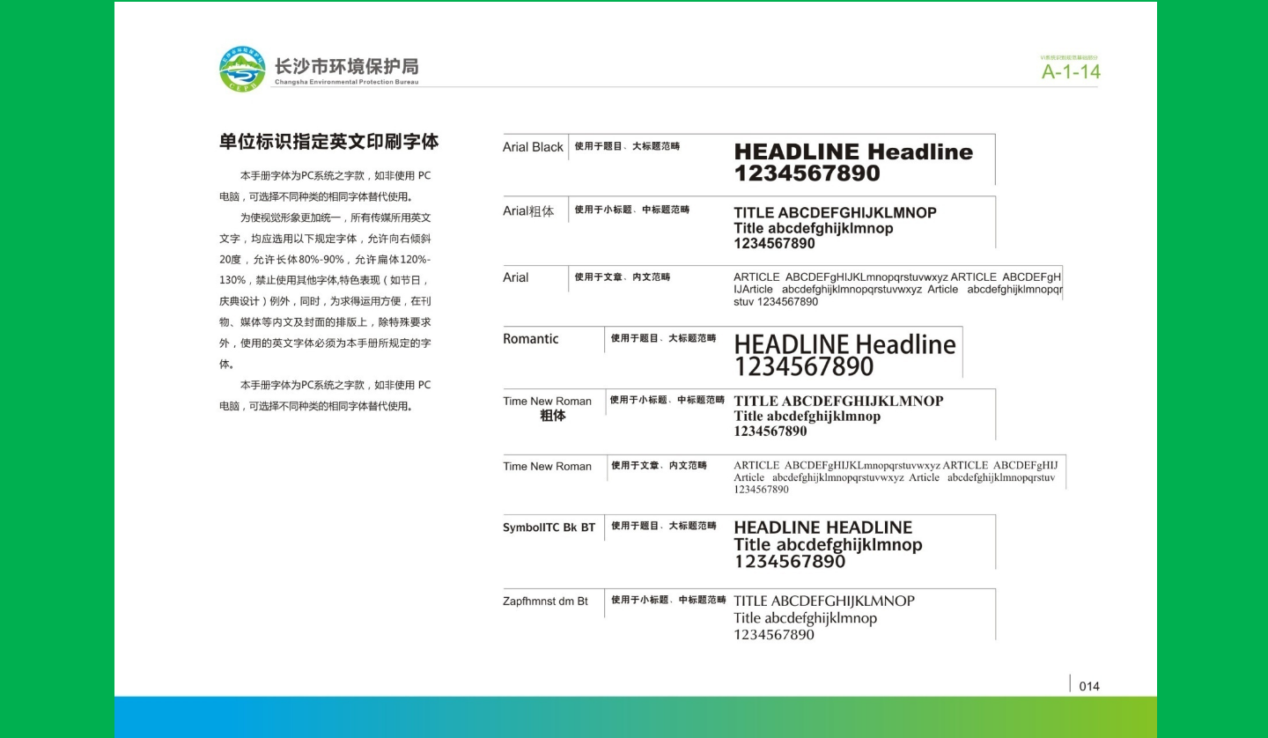
Task: Click the HEADLINE Headline sample text
Action: click(854, 151)
